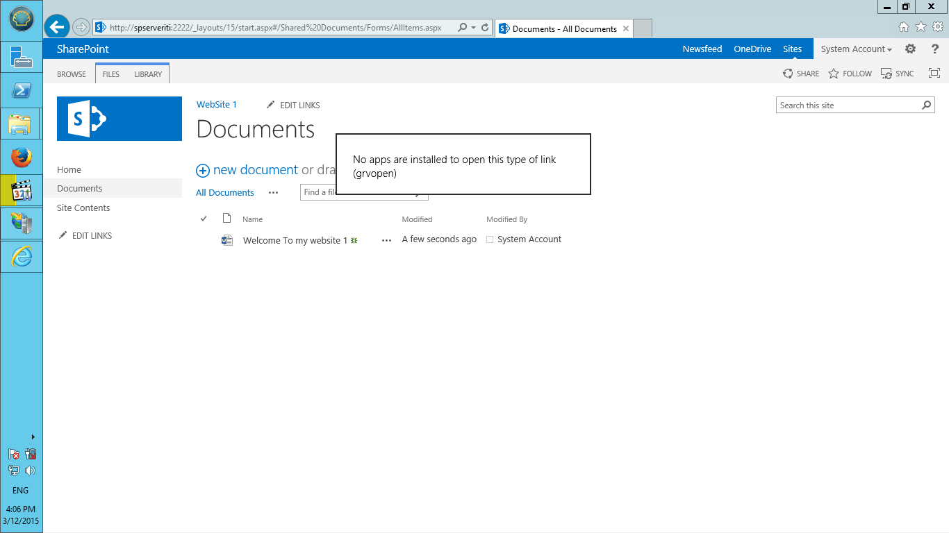Open the address bar search dropdown arrow
The height and width of the screenshot is (533, 949).
point(473,28)
